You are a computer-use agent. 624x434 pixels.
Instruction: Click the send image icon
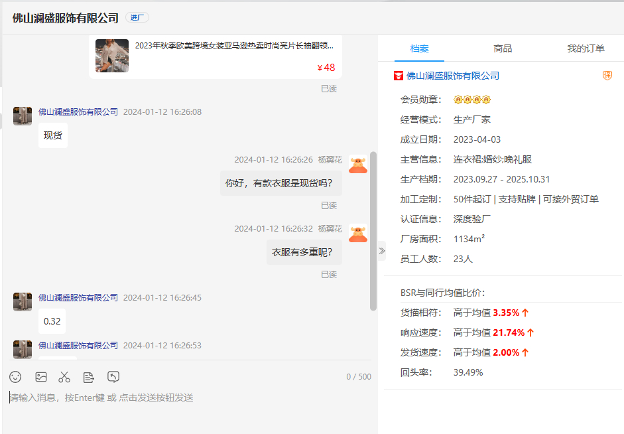click(41, 377)
